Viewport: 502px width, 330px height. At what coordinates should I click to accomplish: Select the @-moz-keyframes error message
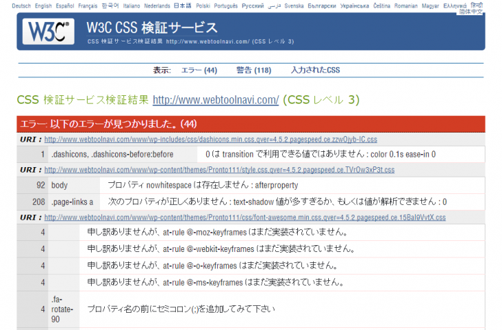pyautogui.click(x=218, y=232)
